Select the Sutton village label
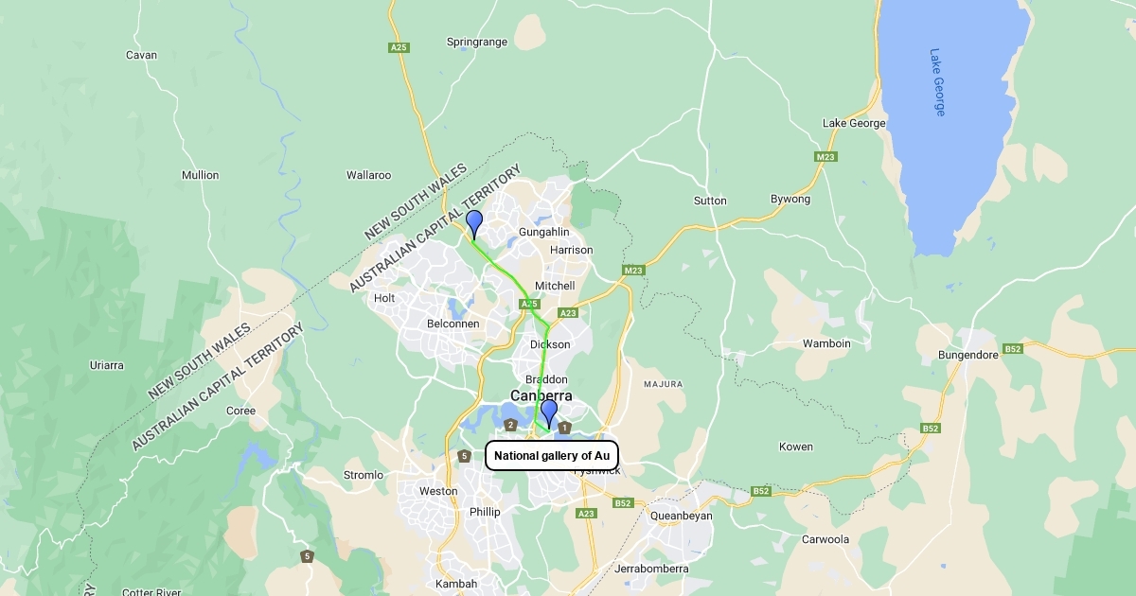 [x=710, y=201]
